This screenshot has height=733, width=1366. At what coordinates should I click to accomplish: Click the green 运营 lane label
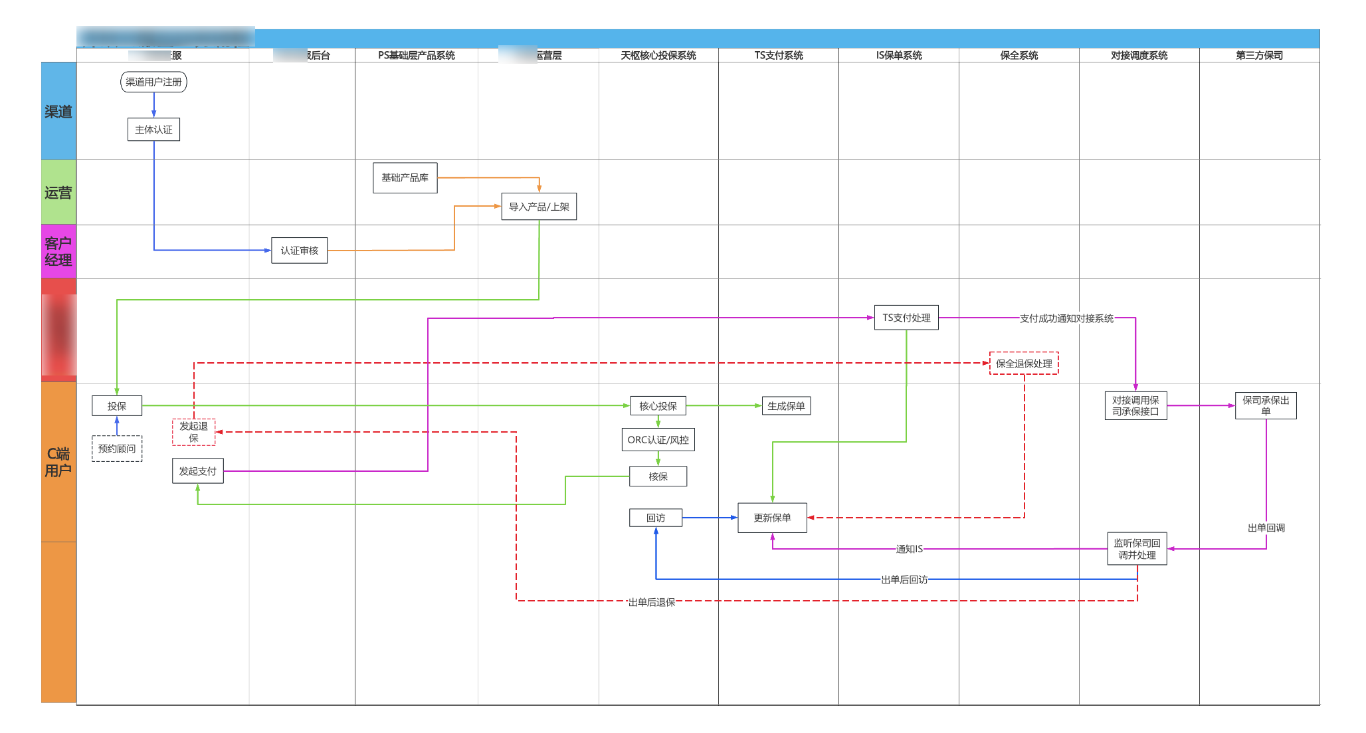click(x=58, y=193)
